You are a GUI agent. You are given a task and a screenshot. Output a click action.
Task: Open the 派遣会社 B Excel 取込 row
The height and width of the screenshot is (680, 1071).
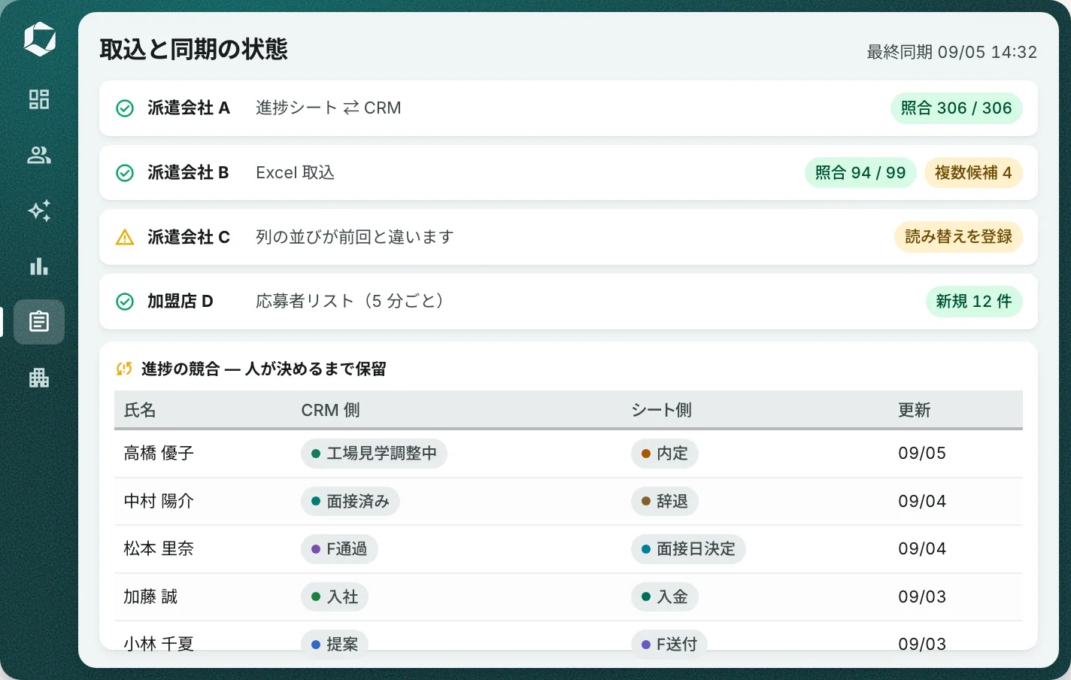click(x=569, y=173)
